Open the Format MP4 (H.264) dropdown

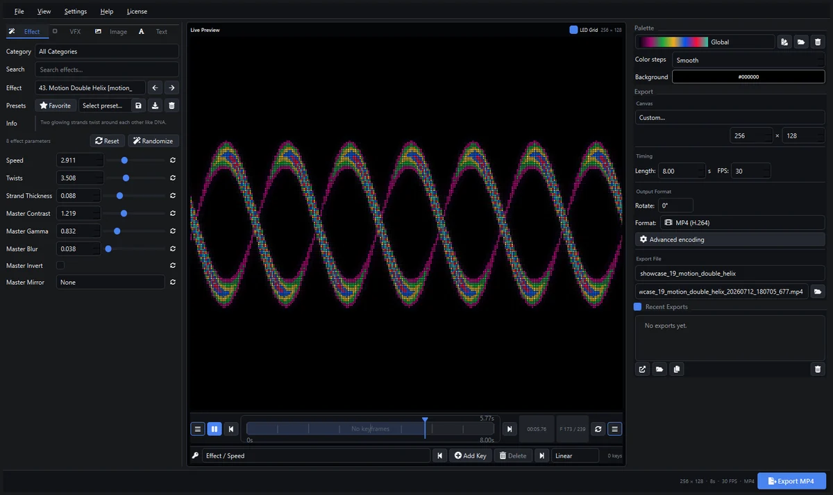[x=742, y=223]
